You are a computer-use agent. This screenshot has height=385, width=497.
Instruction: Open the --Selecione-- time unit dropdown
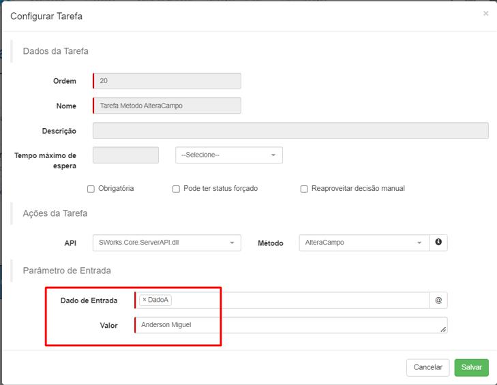229,155
